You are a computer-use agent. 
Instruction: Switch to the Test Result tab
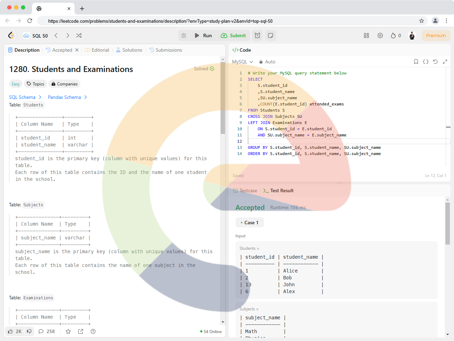pyautogui.click(x=278, y=190)
